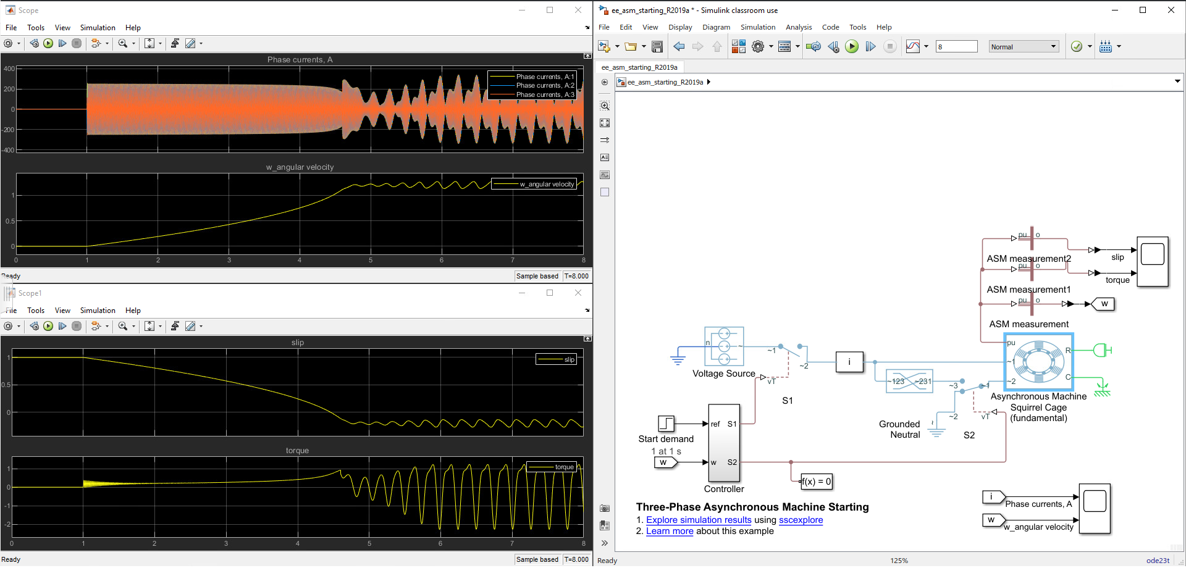Viewport: 1186px width, 568px height.
Task: Click the Learn more link
Action: (x=670, y=531)
